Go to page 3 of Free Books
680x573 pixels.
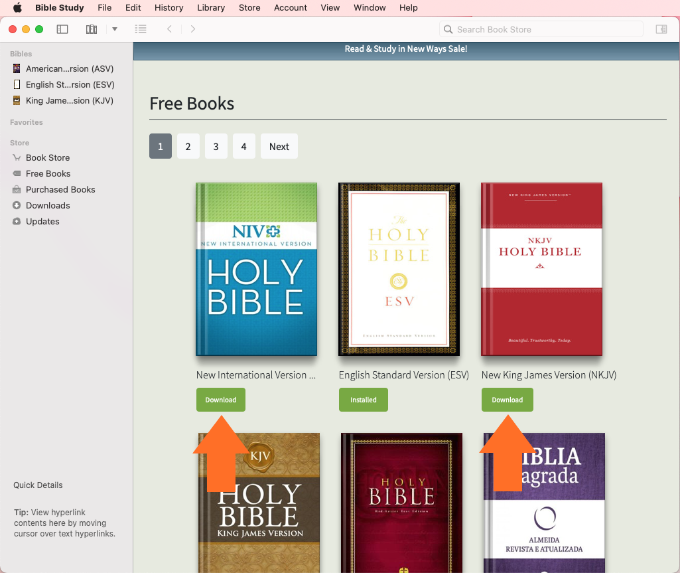pyautogui.click(x=216, y=147)
